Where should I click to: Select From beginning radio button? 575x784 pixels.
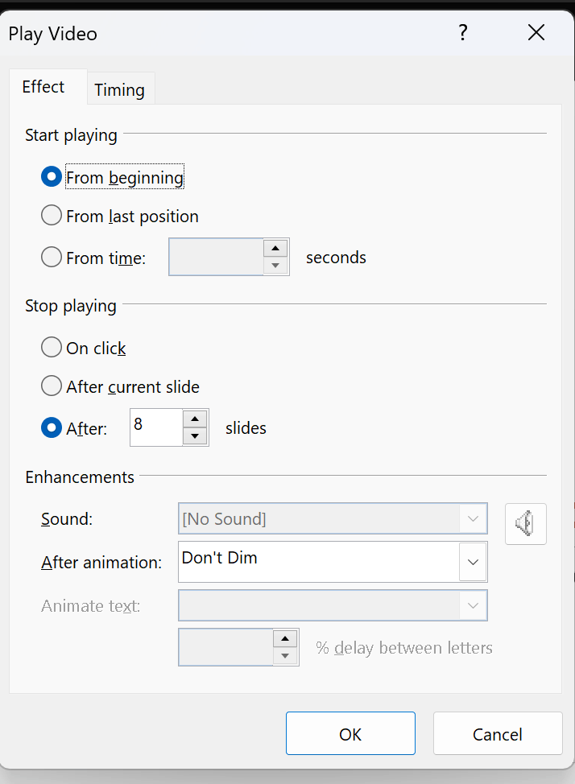click(52, 177)
